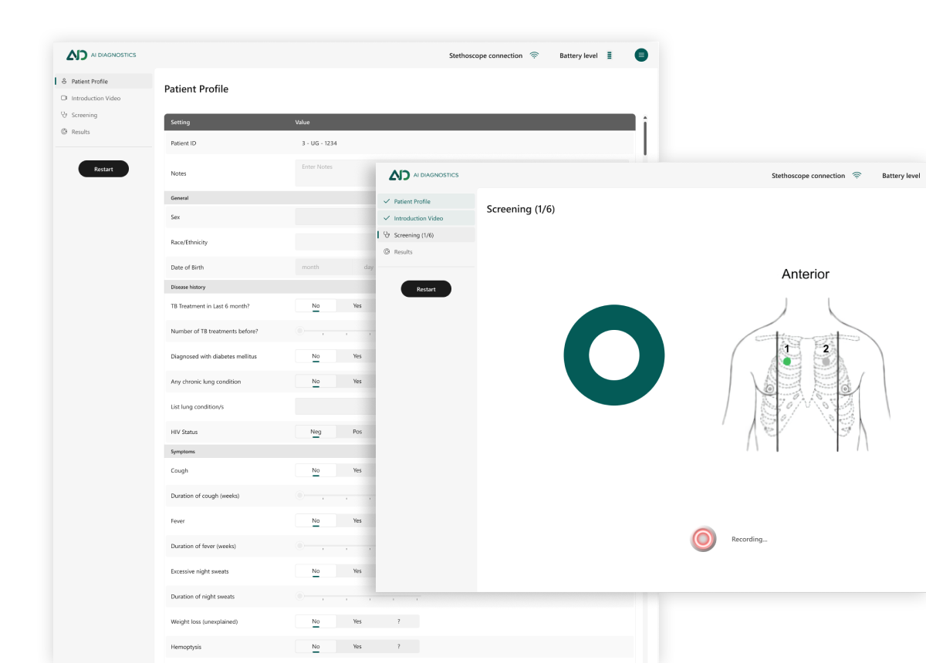Open the Sex selection field
This screenshot has width=926, height=663.
tap(332, 217)
